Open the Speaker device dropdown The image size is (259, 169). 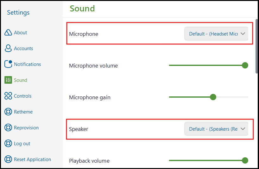[x=216, y=129]
